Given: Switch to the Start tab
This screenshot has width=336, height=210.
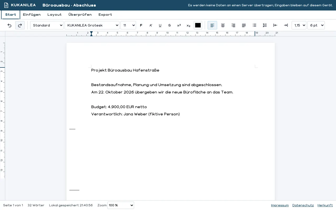Looking at the screenshot, I should click(x=10, y=15).
